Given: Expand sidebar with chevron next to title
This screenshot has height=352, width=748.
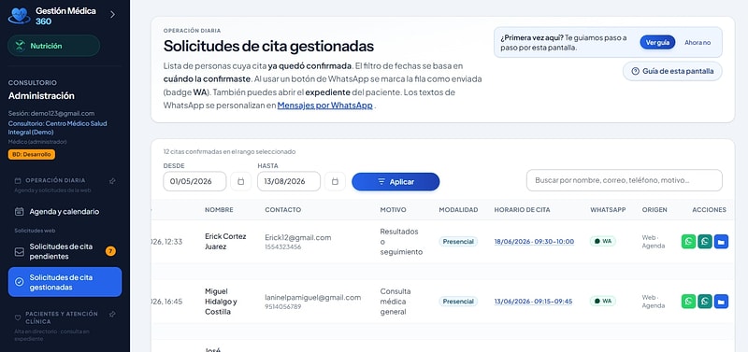Looking at the screenshot, I should tap(112, 14).
